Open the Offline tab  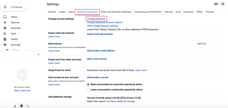[199, 12]
